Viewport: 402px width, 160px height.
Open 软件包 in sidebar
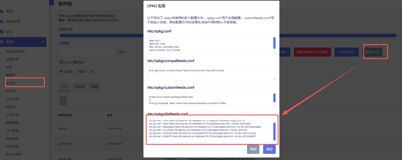pyautogui.click(x=11, y=83)
